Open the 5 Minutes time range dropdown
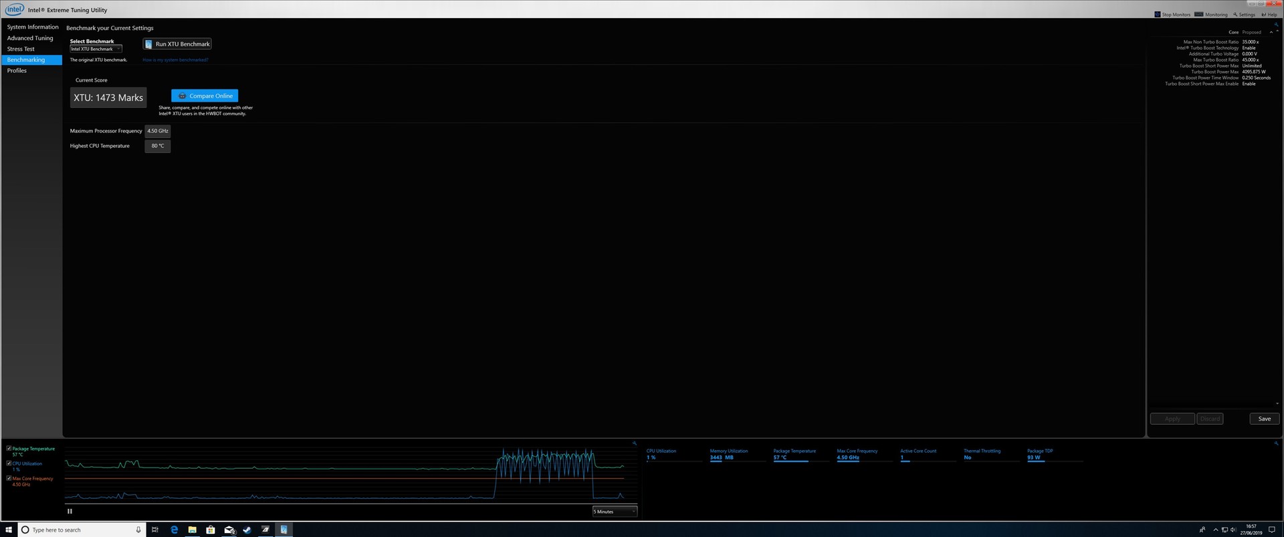This screenshot has height=537, width=1284. click(x=615, y=512)
